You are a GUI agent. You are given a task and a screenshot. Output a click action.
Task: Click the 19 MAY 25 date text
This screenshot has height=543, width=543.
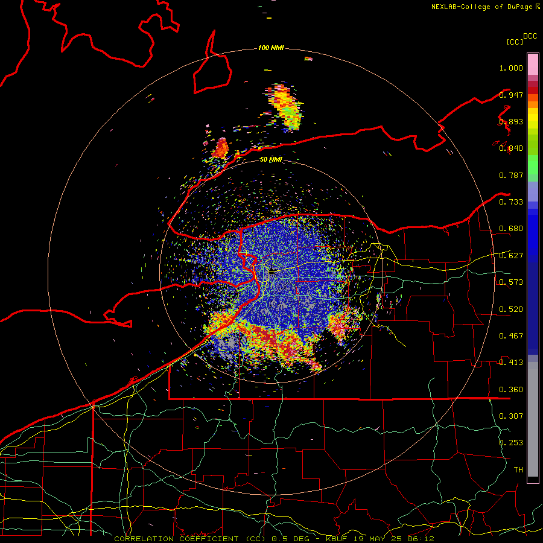click(x=376, y=539)
